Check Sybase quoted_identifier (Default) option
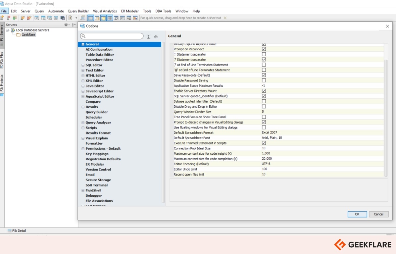 [x=264, y=101]
